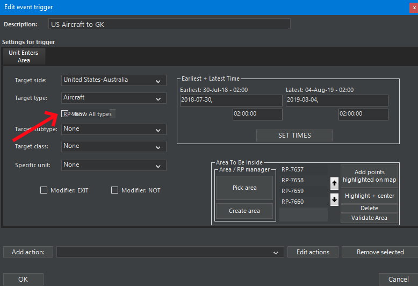Enable the Modifier: EXIT checkbox
Screen dimensions: 418x286
[44, 190]
